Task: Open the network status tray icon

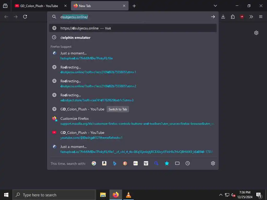Action: pyautogui.click(x=227, y=195)
